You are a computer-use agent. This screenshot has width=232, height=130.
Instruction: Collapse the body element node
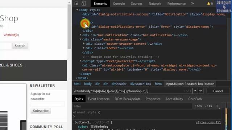click(x=77, y=10)
